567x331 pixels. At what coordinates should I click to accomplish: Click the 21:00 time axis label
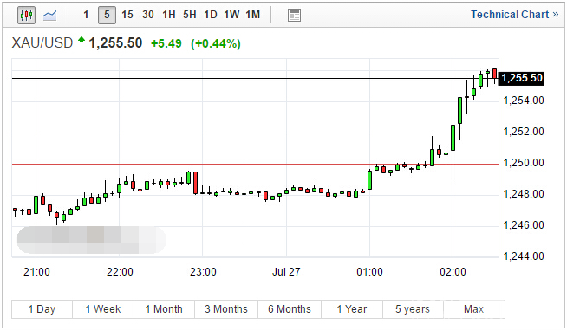[x=36, y=272]
